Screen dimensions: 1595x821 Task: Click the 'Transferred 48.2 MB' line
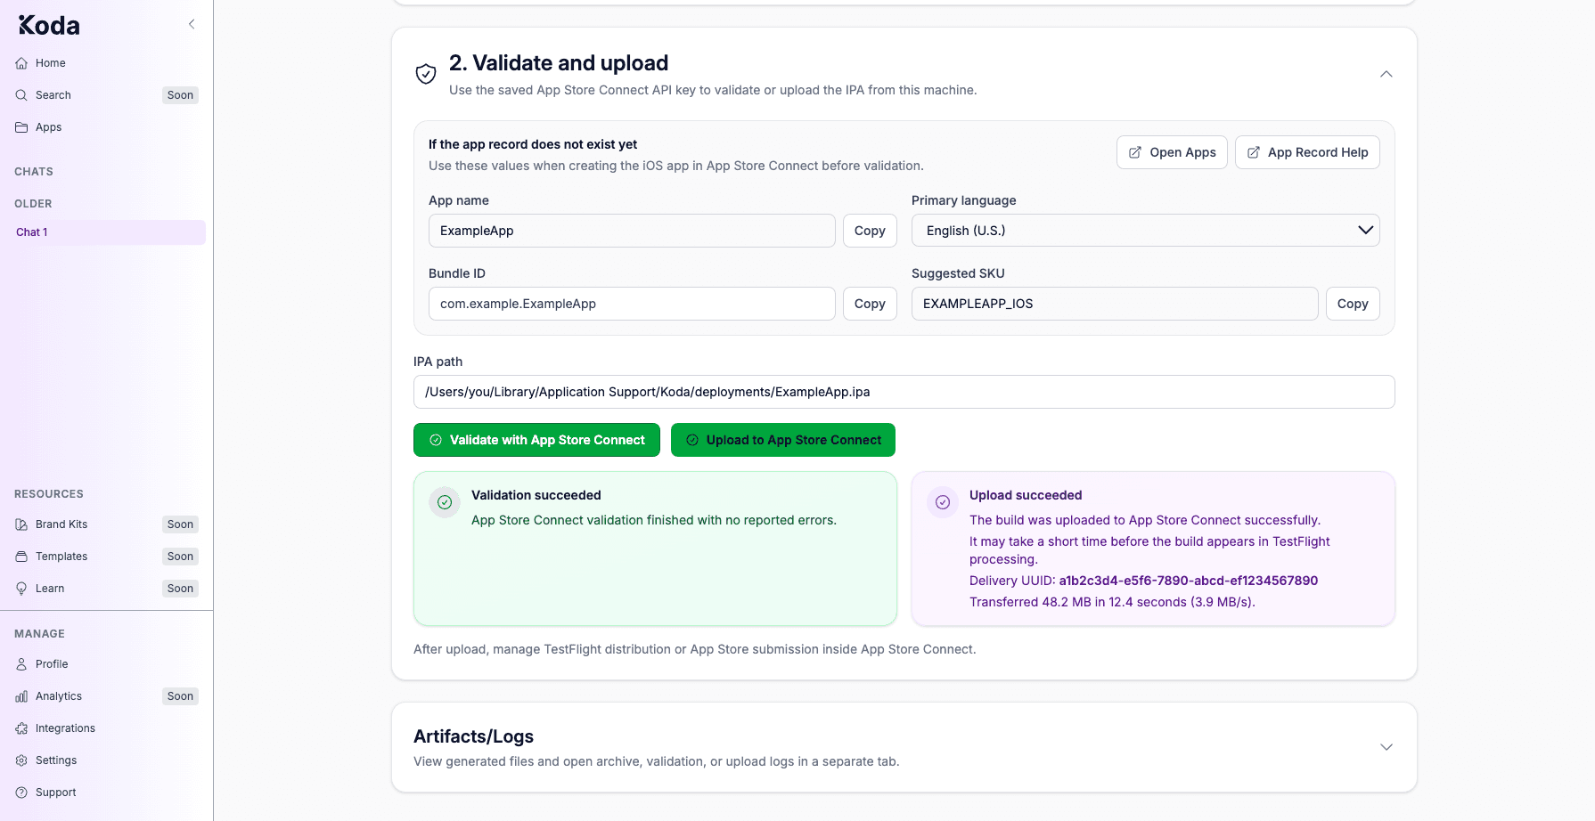coord(1112,602)
